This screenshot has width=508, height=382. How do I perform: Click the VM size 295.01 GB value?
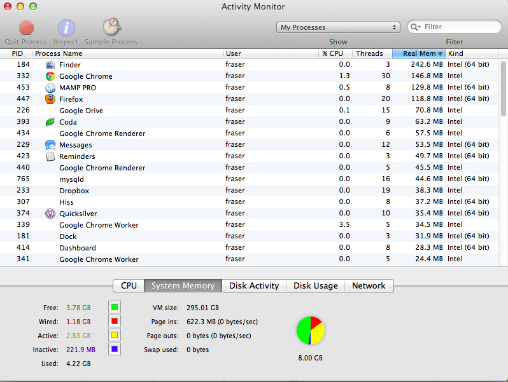(x=202, y=308)
